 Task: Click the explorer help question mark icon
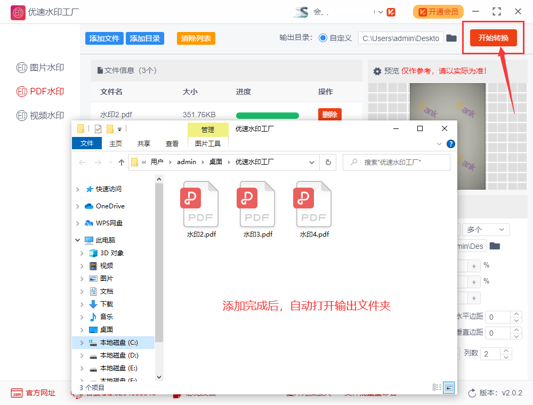(451, 144)
